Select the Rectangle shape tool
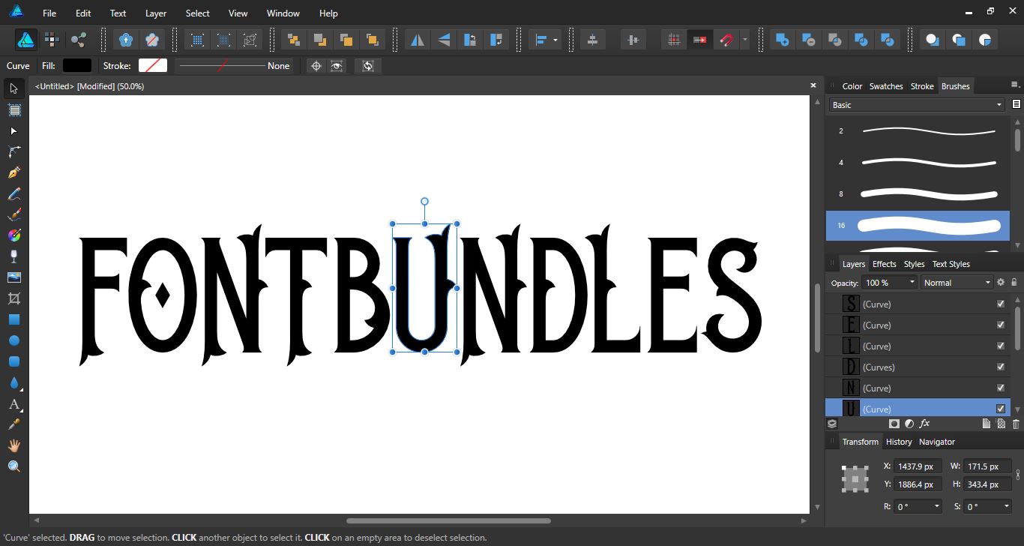The height and width of the screenshot is (546, 1024). coord(13,319)
